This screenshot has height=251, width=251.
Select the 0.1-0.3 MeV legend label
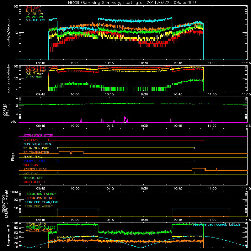click(36, 67)
